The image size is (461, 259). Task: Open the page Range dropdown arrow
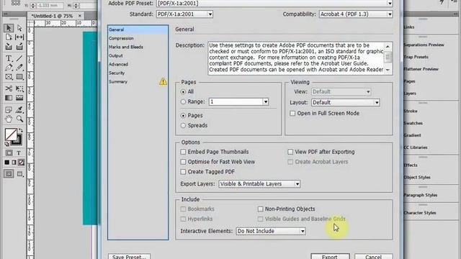coord(266,102)
